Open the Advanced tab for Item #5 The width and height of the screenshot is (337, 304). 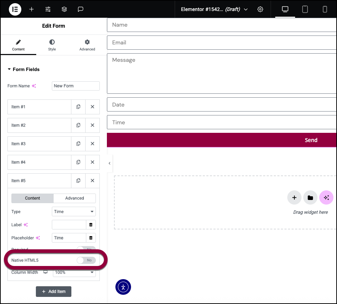click(x=75, y=198)
